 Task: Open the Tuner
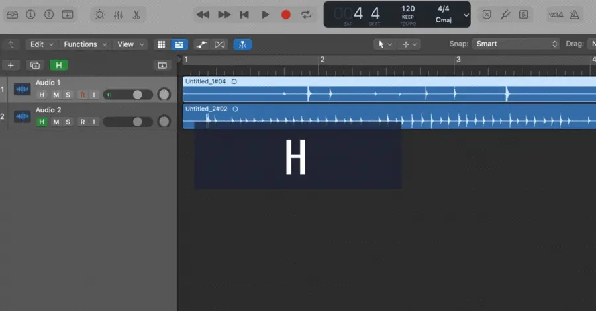click(x=505, y=15)
